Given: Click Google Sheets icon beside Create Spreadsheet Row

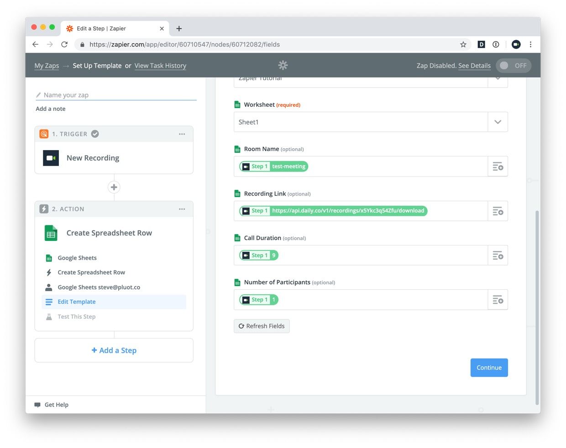Looking at the screenshot, I should point(51,233).
